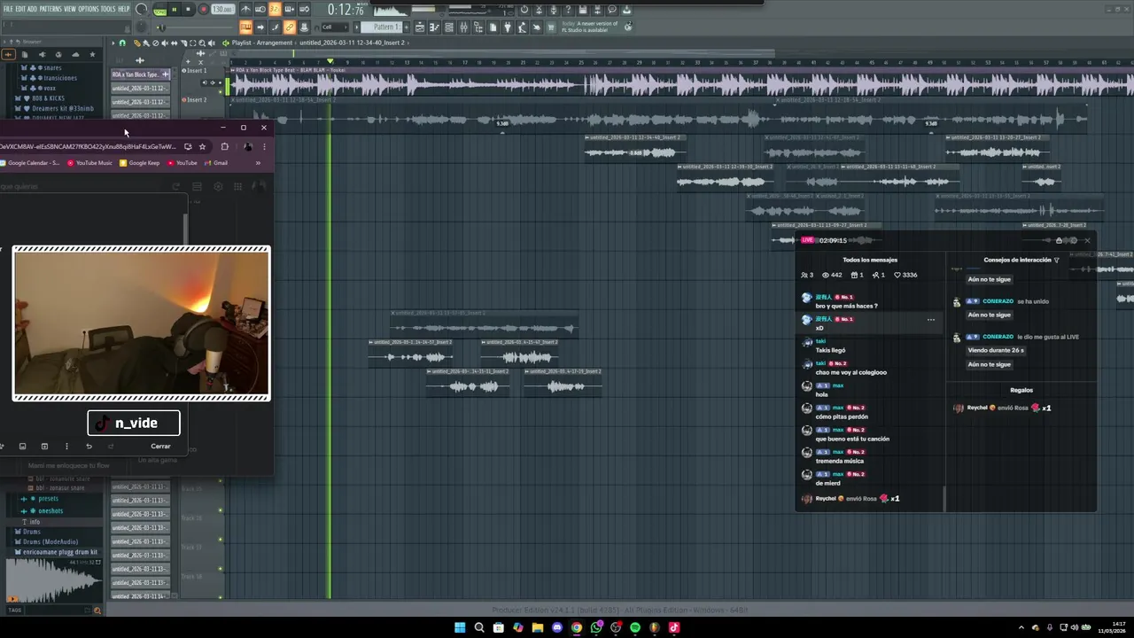Open Spotify from the Windows taskbar
This screenshot has width=1134, height=638.
[635, 627]
